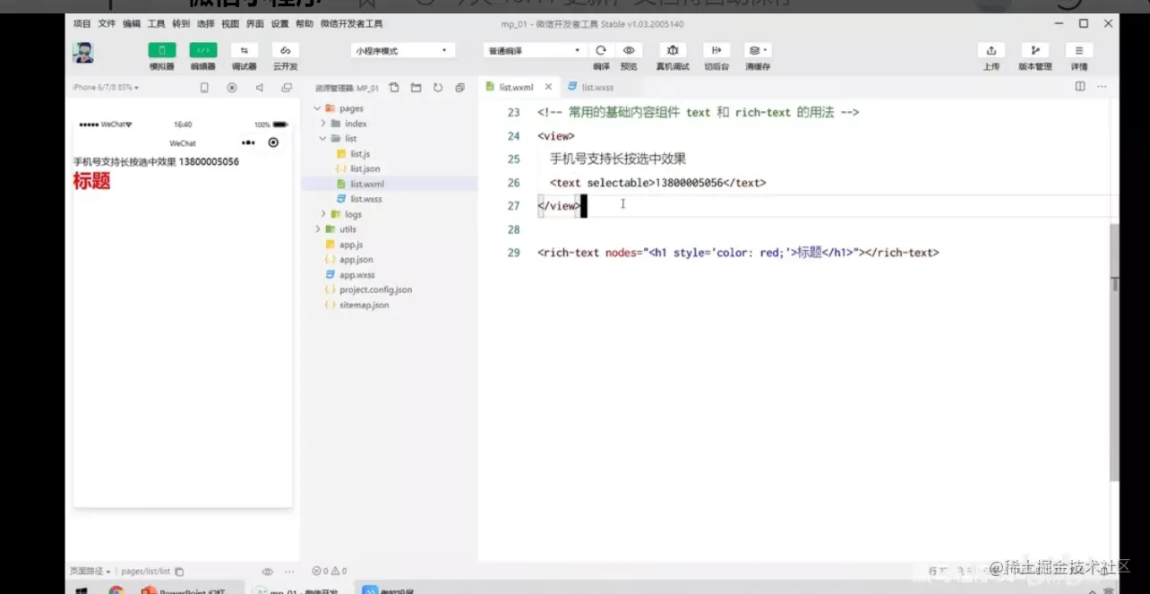Open app.json in the file tree

pyautogui.click(x=356, y=260)
